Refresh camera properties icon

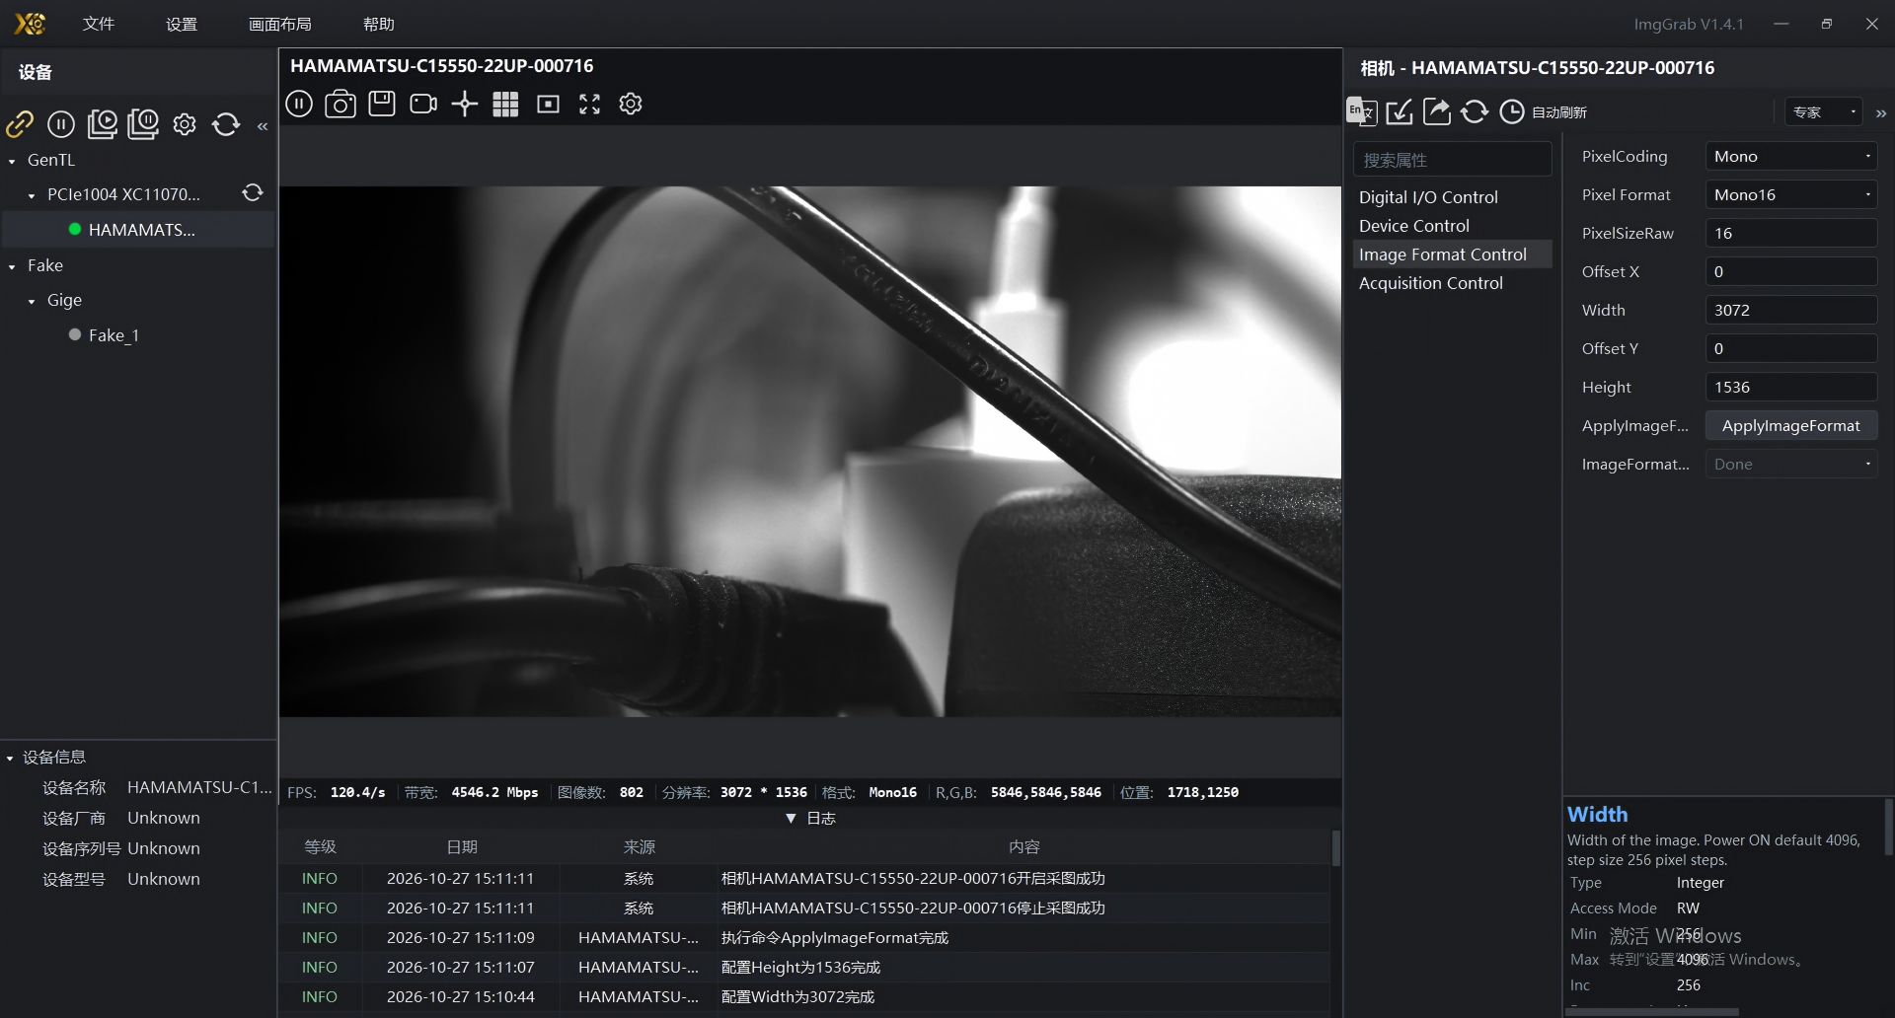coord(1475,111)
